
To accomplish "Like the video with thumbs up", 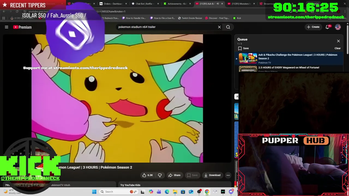I will 147,175.
